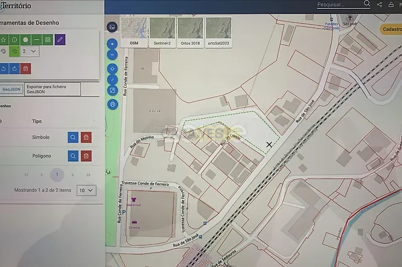The image size is (402, 267).
Task: Open the line width dropdown showing 2
Action: [30, 51]
